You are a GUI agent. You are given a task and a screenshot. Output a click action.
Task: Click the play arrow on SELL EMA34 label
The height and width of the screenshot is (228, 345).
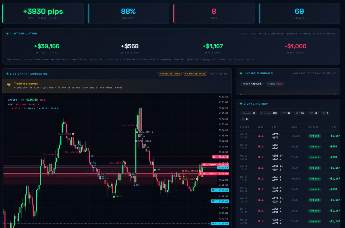[200, 174]
